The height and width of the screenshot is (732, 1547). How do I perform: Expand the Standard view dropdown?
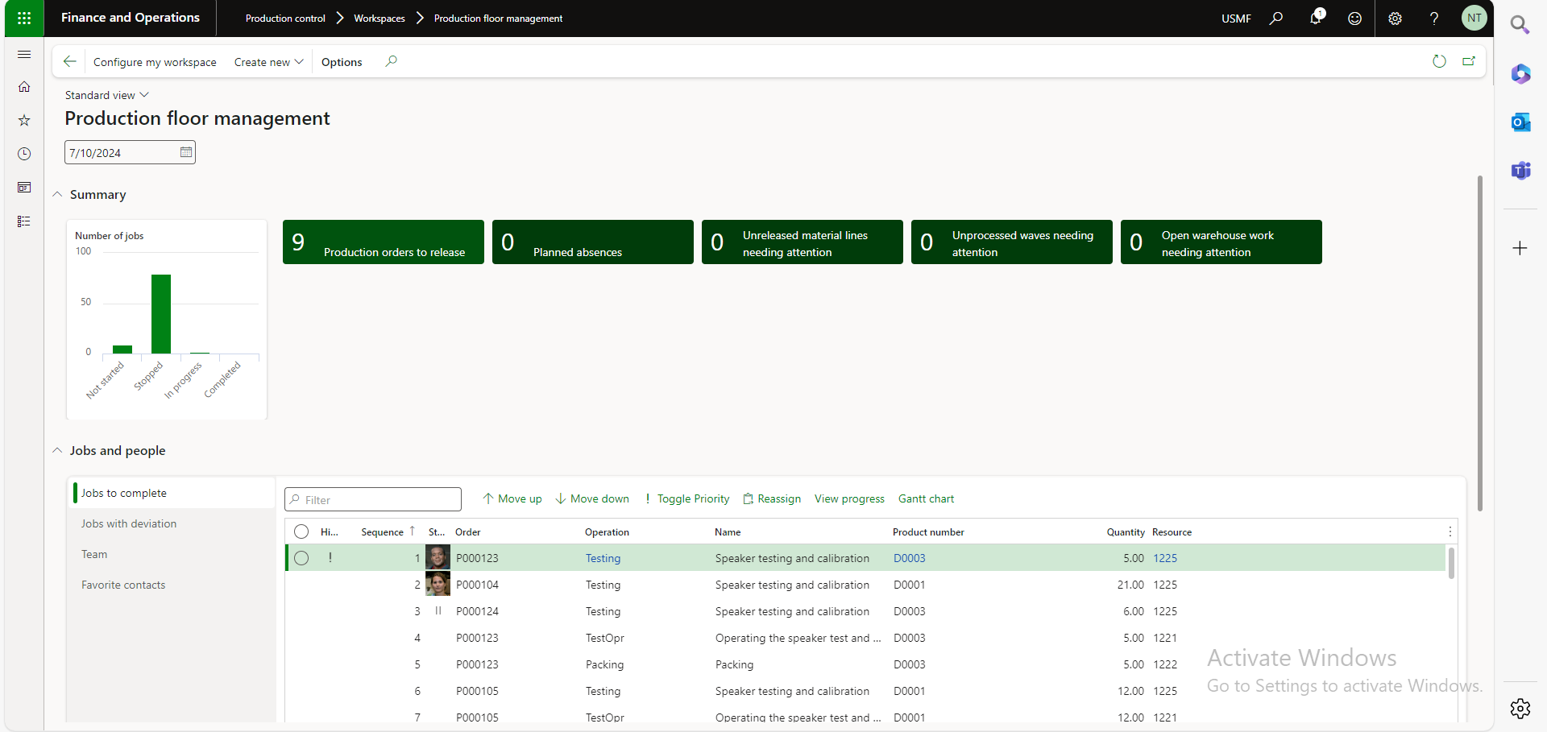point(106,95)
